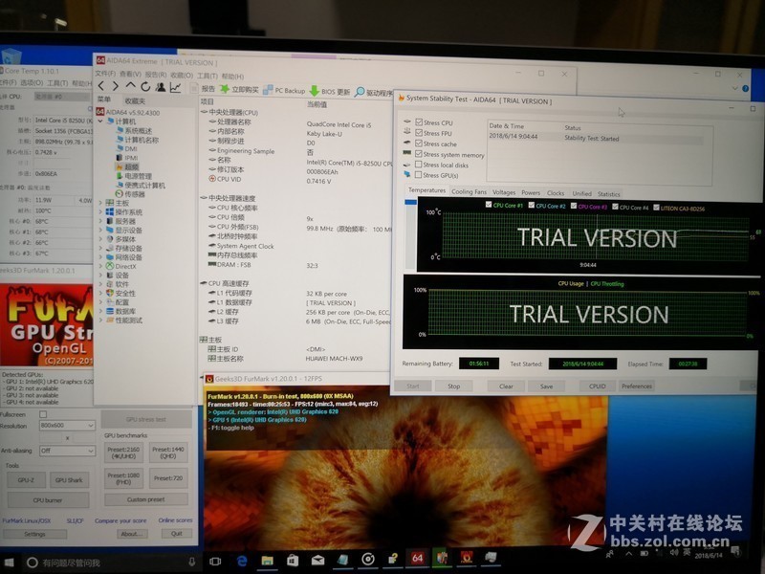Uncheck the Stress FPU checkbox
765x574 pixels.
[x=419, y=133]
